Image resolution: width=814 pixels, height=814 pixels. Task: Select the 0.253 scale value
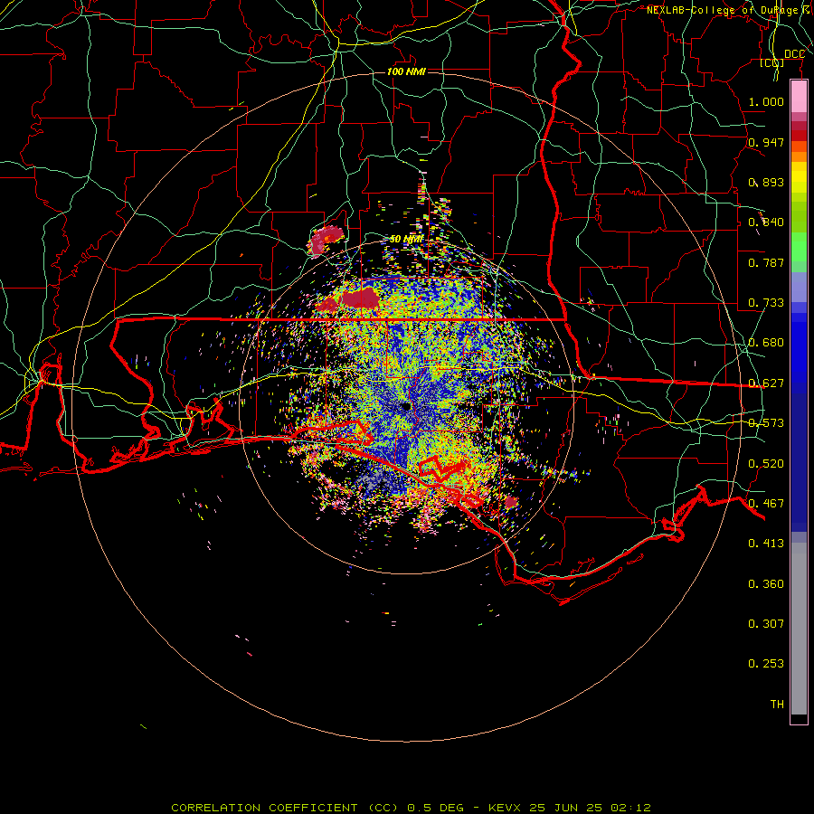(766, 664)
